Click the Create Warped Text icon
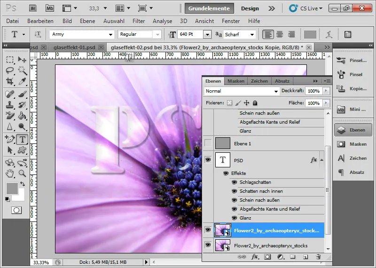 (329, 34)
